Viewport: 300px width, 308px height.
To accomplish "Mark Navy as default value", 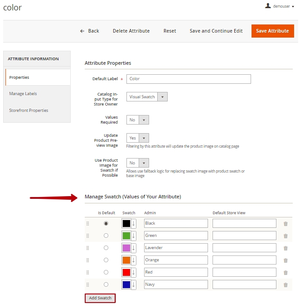I will tap(106, 284).
